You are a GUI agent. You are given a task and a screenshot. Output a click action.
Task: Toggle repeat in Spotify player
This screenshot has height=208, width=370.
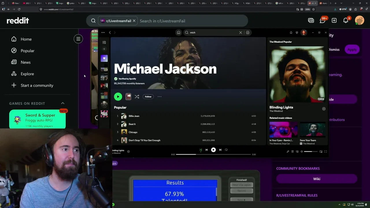point(226,150)
